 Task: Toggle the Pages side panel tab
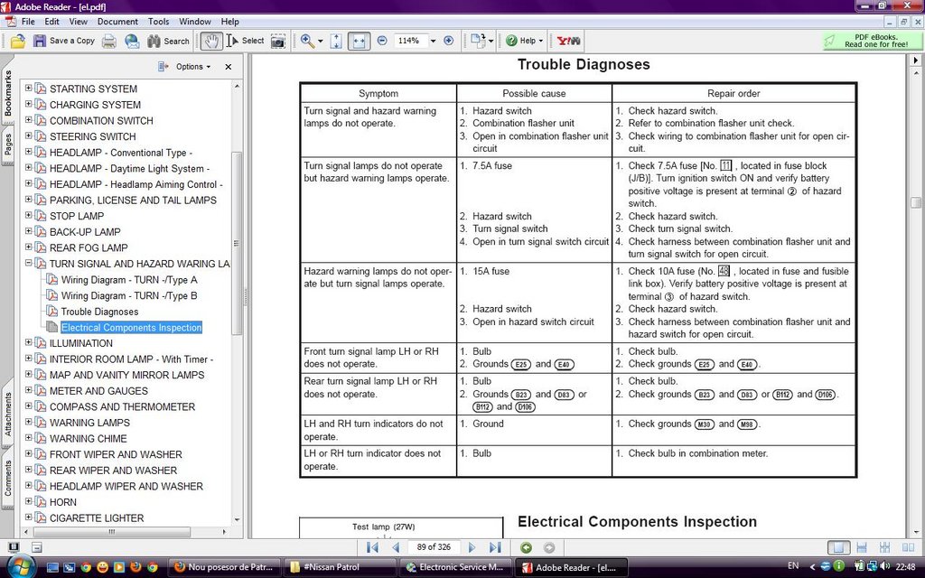tap(7, 145)
